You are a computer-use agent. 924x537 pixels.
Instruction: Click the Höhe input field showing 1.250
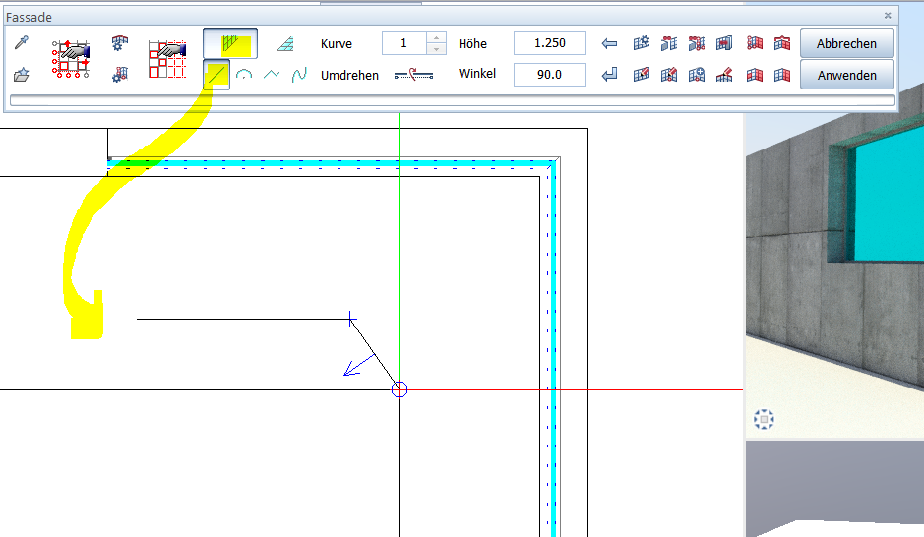[x=549, y=43]
